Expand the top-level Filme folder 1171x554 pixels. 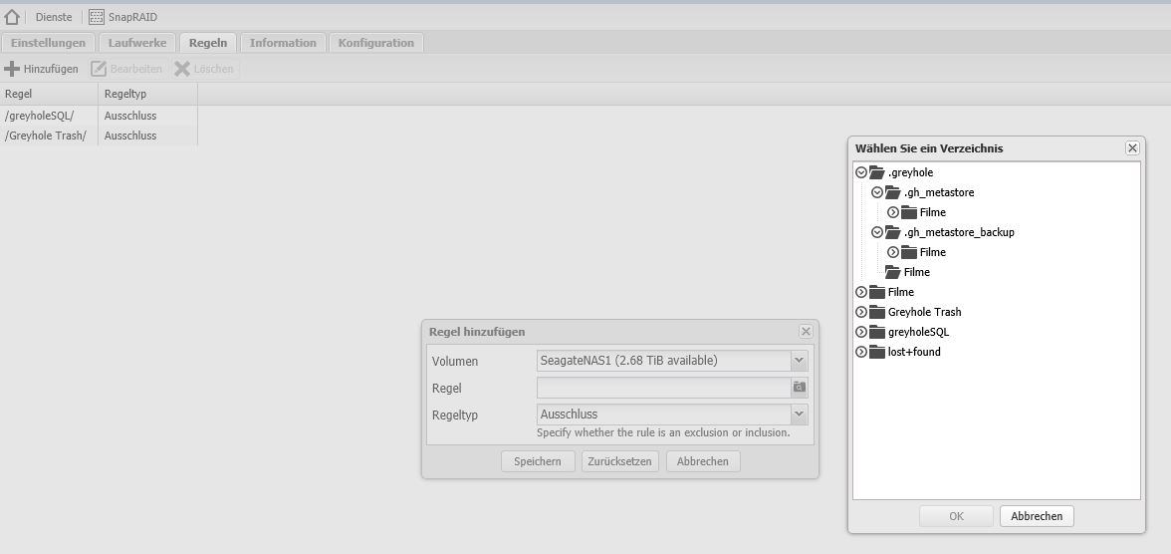click(x=861, y=292)
